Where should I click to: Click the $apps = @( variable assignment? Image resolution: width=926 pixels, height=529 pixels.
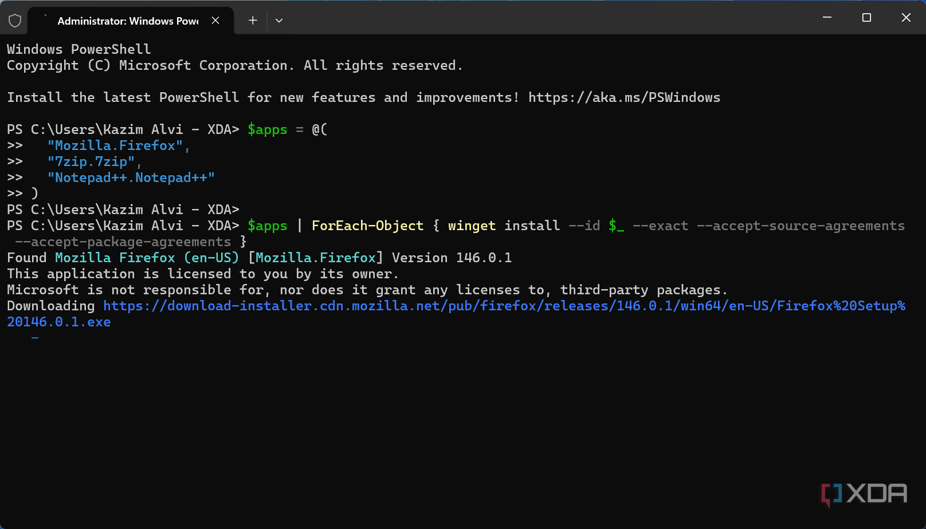(x=288, y=129)
